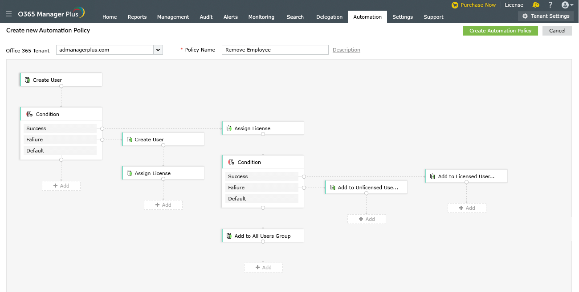
Task: Click the Add to All Users Group icon
Action: tap(229, 236)
